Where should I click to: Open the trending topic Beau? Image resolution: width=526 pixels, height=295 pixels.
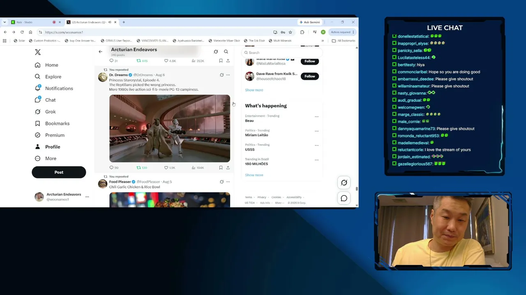249,121
